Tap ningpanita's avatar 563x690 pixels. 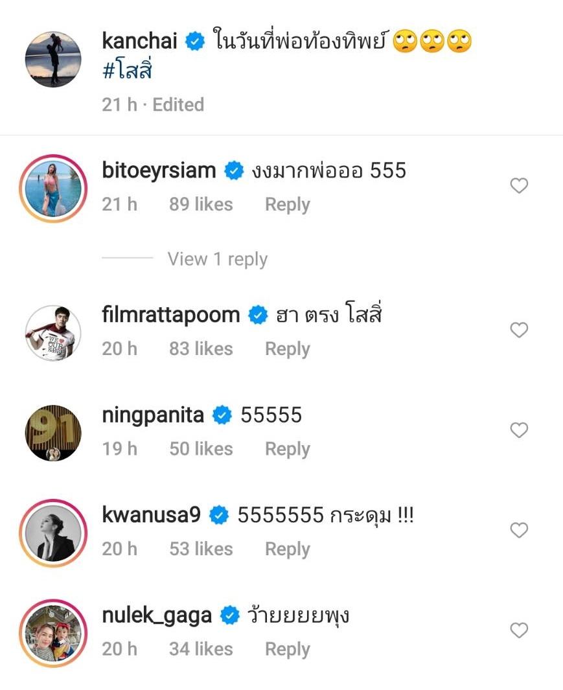coord(53,433)
